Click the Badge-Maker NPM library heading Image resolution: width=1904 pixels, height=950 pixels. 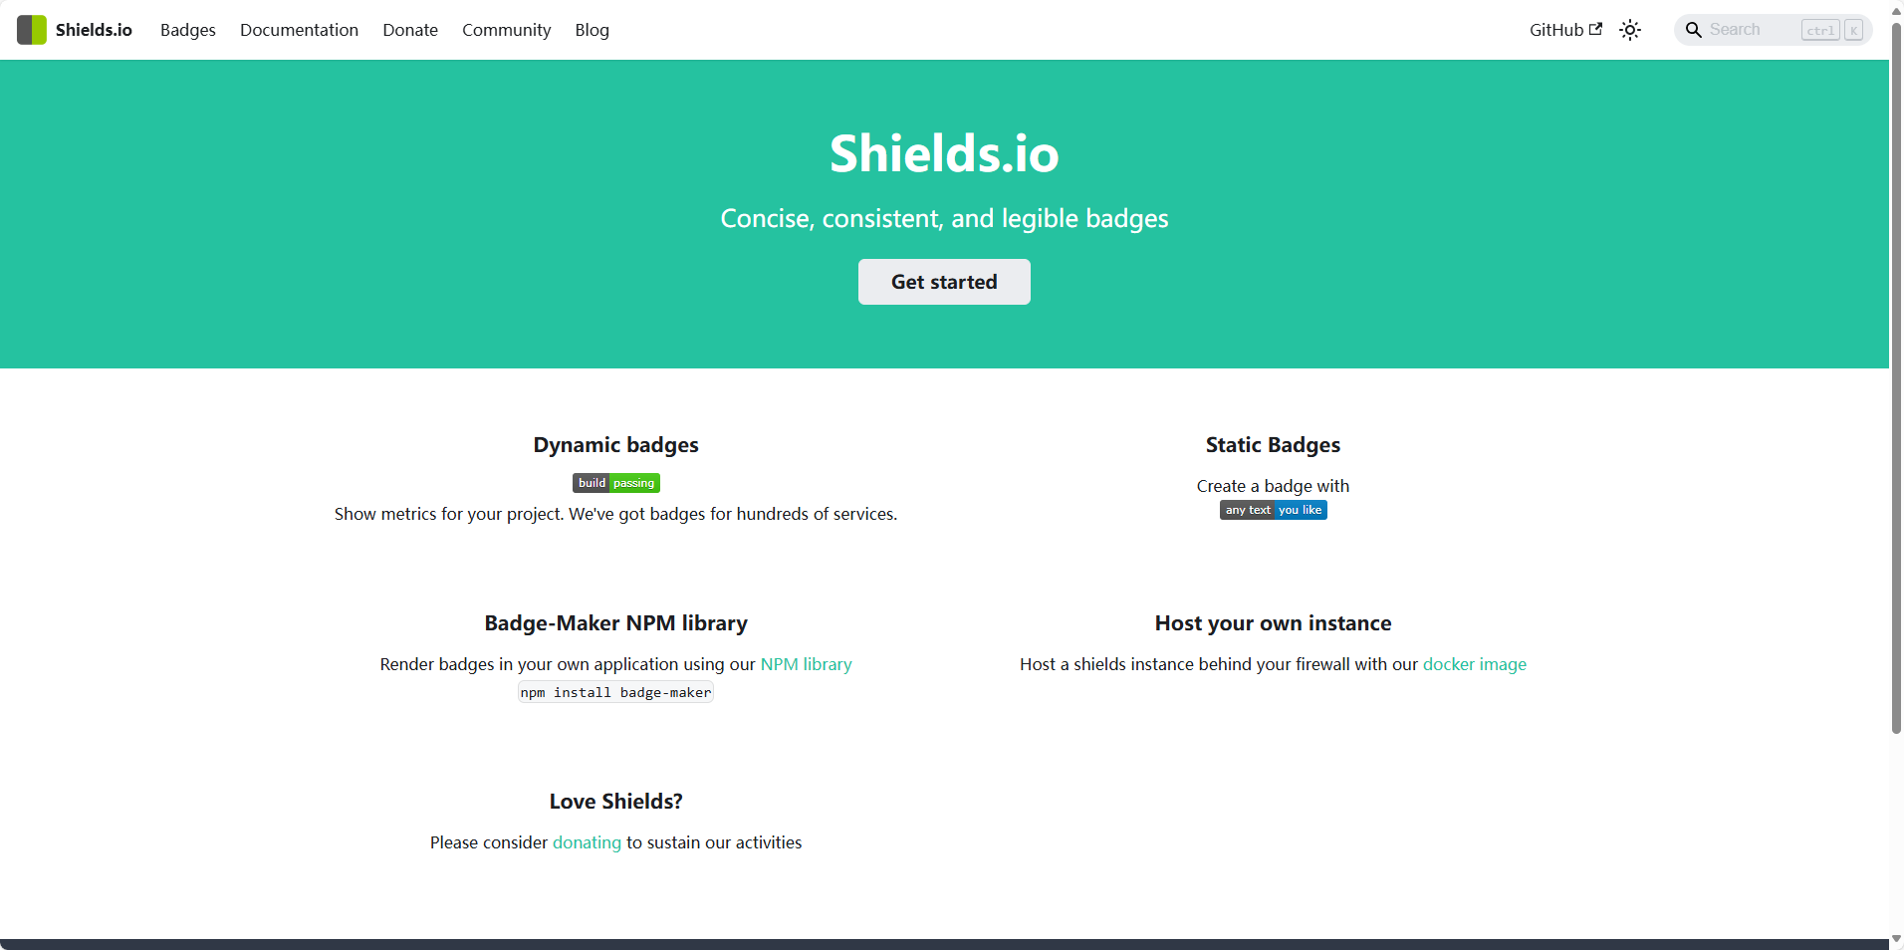tap(615, 623)
